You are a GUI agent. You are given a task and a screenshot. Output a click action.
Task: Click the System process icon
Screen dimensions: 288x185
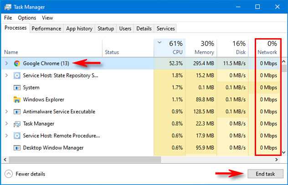click(x=17, y=88)
